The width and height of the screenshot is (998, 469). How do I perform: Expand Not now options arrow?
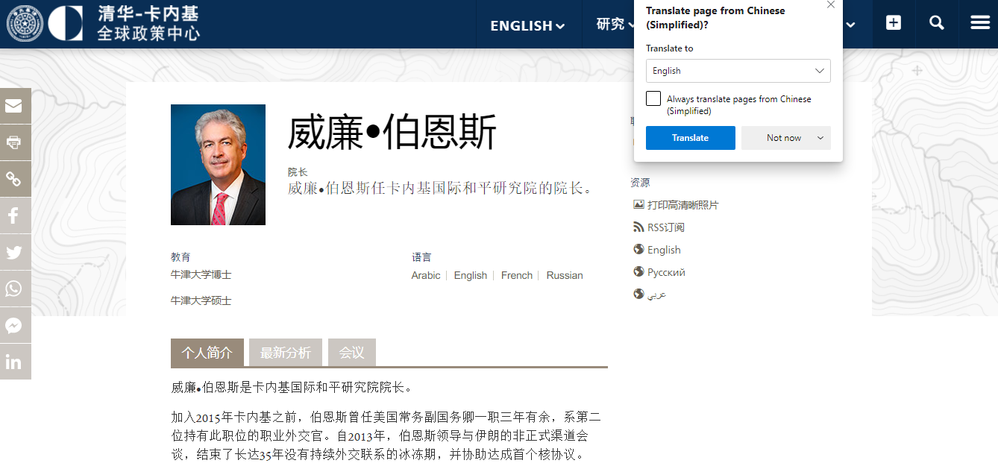[820, 138]
